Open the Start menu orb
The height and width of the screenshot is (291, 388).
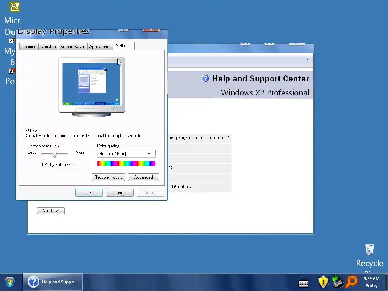(x=9, y=282)
